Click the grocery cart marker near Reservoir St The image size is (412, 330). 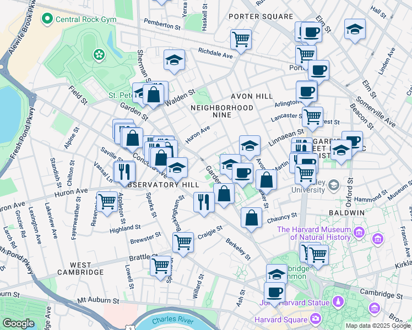coord(107,202)
